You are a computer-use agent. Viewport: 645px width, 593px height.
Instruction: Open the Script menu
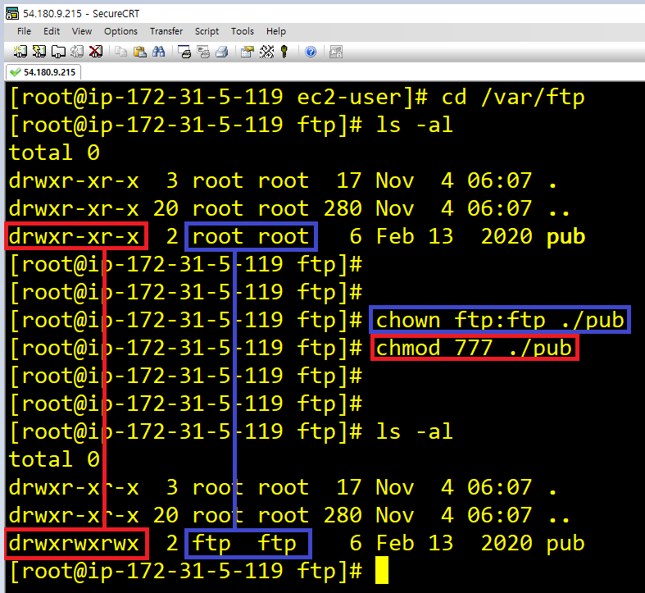(x=207, y=31)
